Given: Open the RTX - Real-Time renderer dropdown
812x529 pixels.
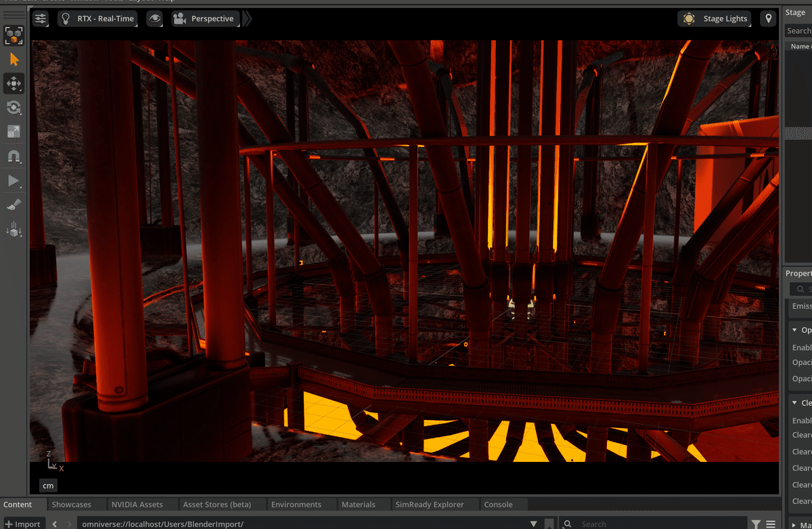Looking at the screenshot, I should pyautogui.click(x=99, y=18).
